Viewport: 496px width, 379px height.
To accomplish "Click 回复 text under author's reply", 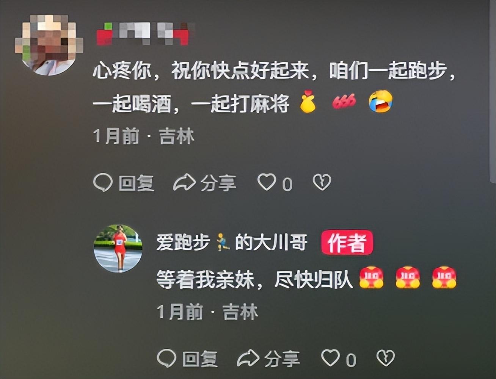I will tap(200, 359).
